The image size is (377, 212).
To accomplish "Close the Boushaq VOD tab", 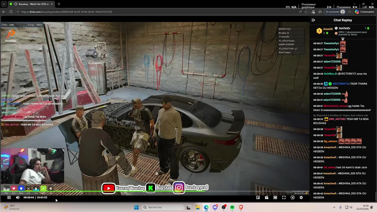I will [x=52, y=4].
